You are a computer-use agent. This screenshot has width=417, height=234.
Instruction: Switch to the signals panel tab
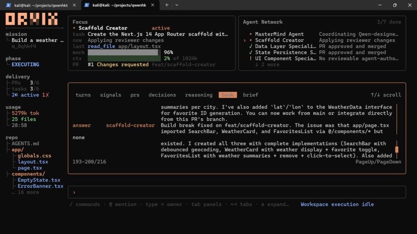tap(111, 95)
